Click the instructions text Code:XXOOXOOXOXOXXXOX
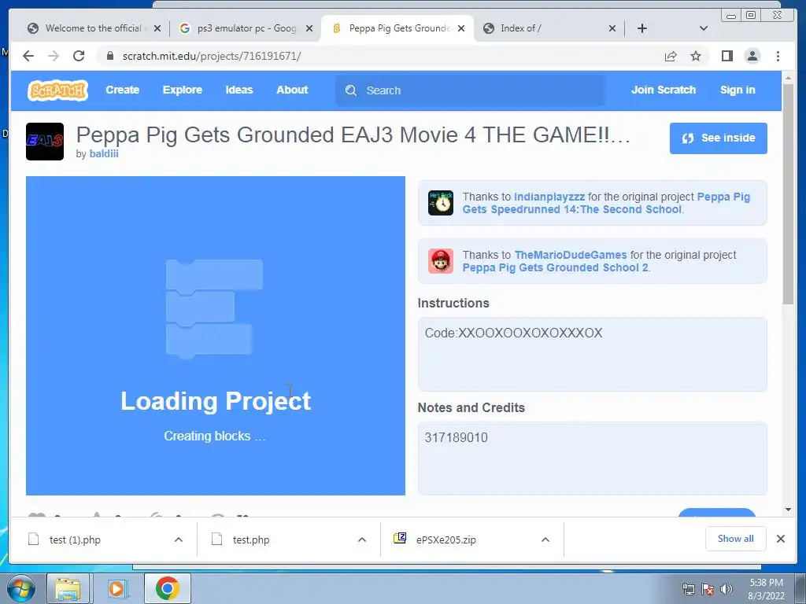Image resolution: width=806 pixels, height=604 pixels. tap(513, 333)
